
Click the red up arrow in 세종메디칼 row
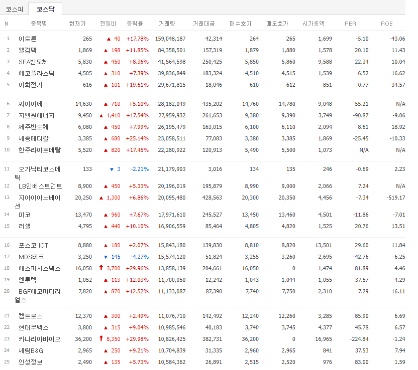point(106,139)
